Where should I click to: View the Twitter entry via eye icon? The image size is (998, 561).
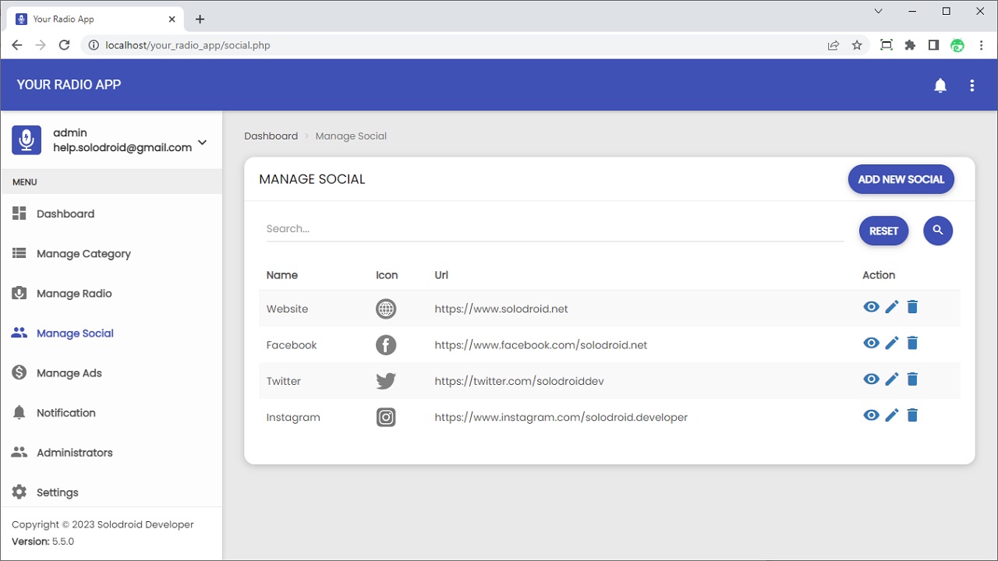[871, 379]
